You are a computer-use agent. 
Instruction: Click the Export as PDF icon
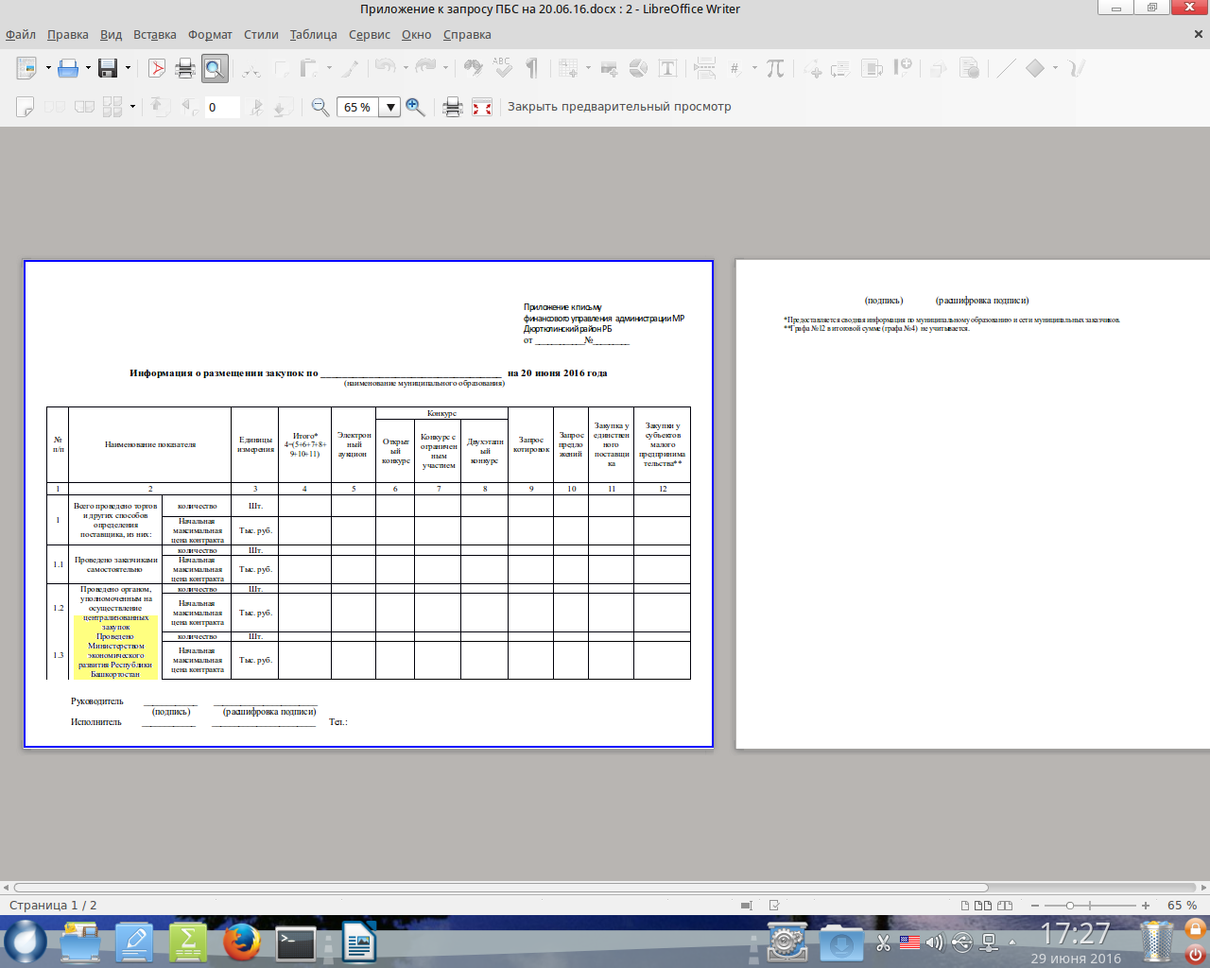pos(157,68)
